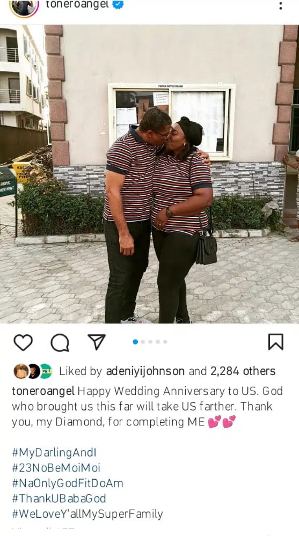Share post with paper plane icon
299x536 pixels.
[97, 341]
